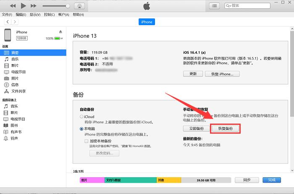The width and height of the screenshot is (294, 194).
Task: Open 文件共享 (File Sharing) in the sidebar
Action: [x=7, y=91]
